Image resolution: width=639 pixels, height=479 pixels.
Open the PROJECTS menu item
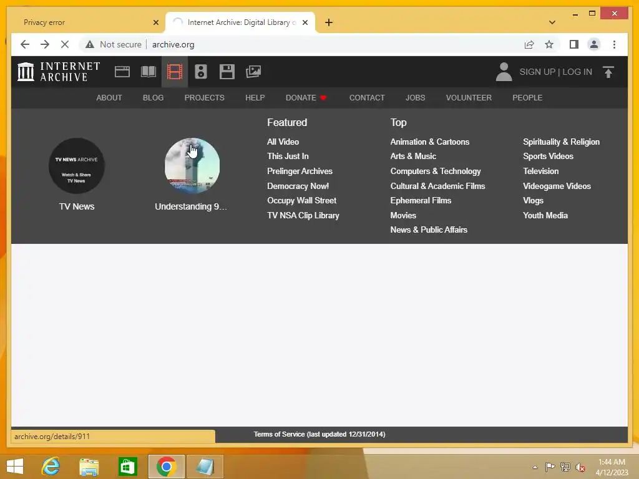tap(205, 98)
